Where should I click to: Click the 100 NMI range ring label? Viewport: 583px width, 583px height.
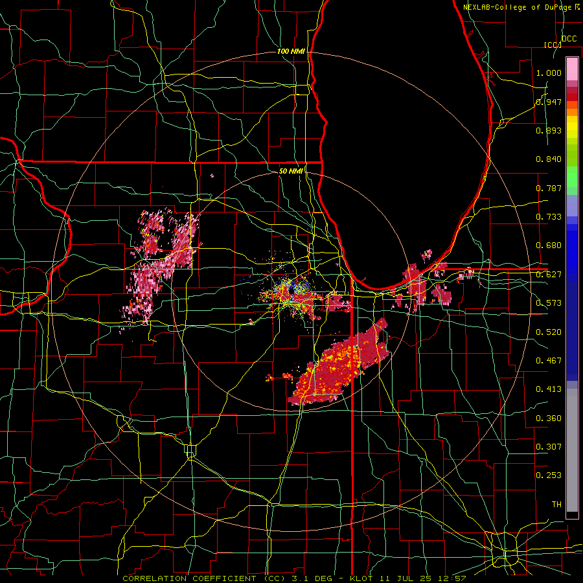click(x=291, y=51)
